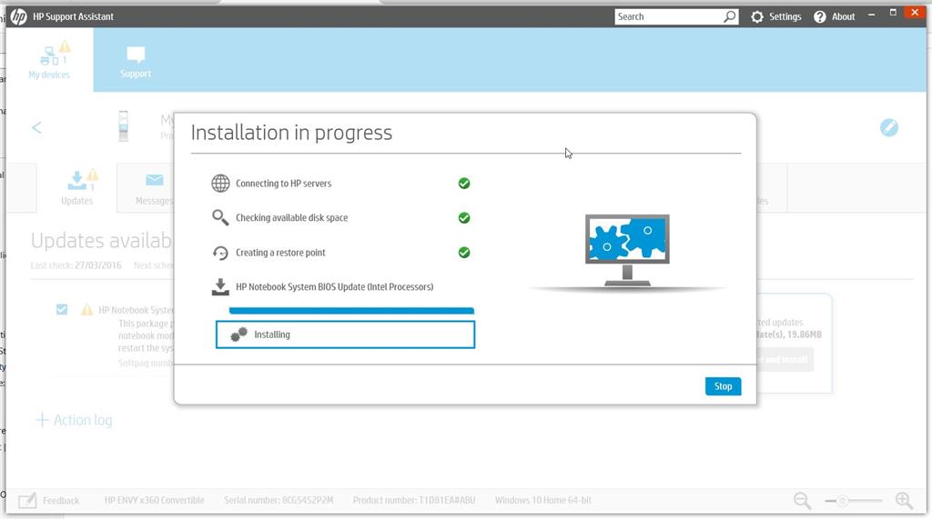Click the search magnifier icon
Screen dimensions: 932x519
pos(729,16)
